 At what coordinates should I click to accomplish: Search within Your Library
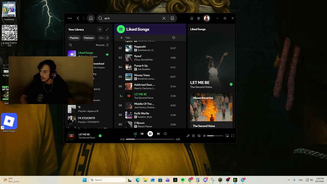[71, 45]
